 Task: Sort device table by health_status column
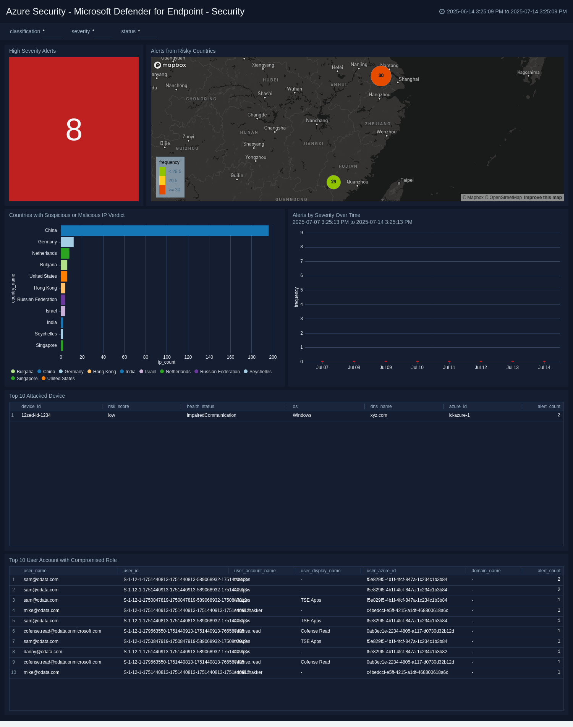click(x=201, y=406)
